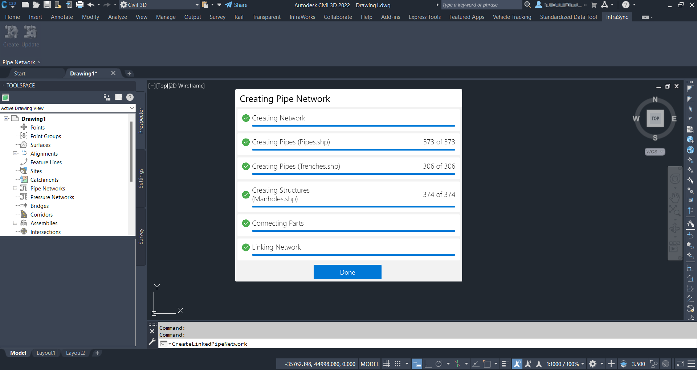The width and height of the screenshot is (697, 370).
Task: Click the search magnifier icon
Action: click(x=527, y=5)
